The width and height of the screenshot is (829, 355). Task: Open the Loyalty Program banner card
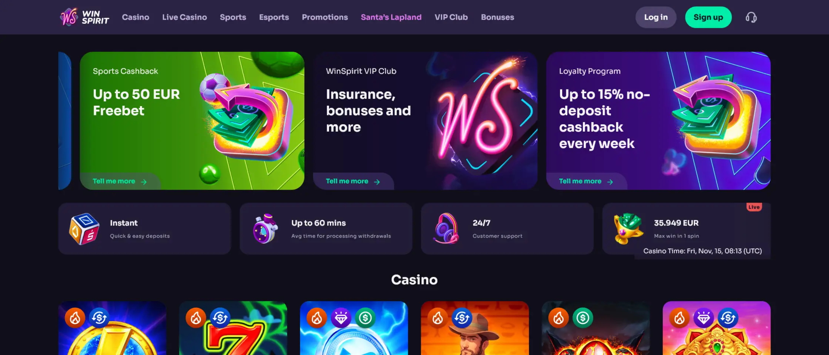pos(658,121)
